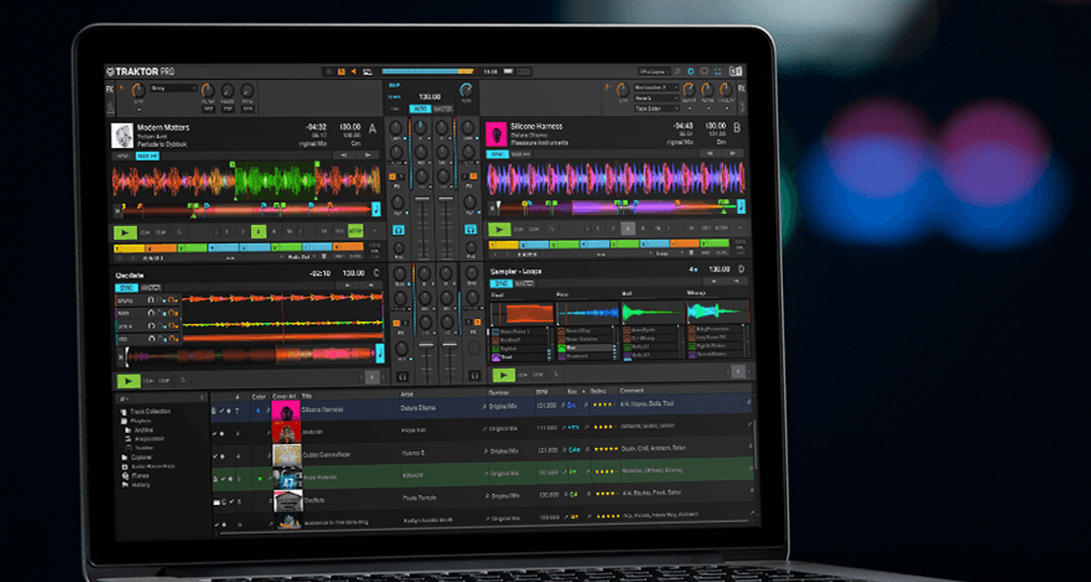Toggle the green loop ACTIVE button on Deck A
1091x582 pixels.
pos(355,232)
